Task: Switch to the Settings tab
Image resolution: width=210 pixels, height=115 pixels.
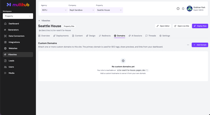Action: 165,36
